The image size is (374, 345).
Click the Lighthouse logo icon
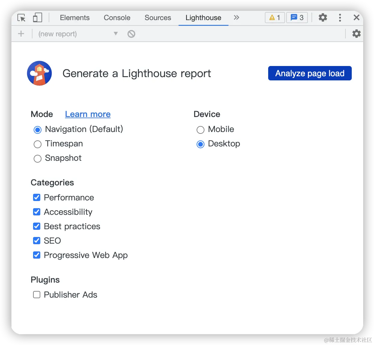point(39,73)
